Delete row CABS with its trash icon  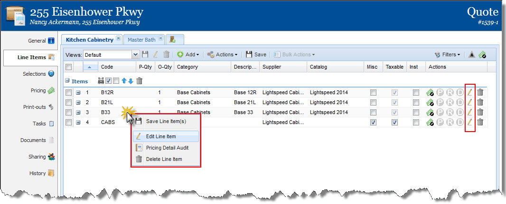click(x=480, y=122)
